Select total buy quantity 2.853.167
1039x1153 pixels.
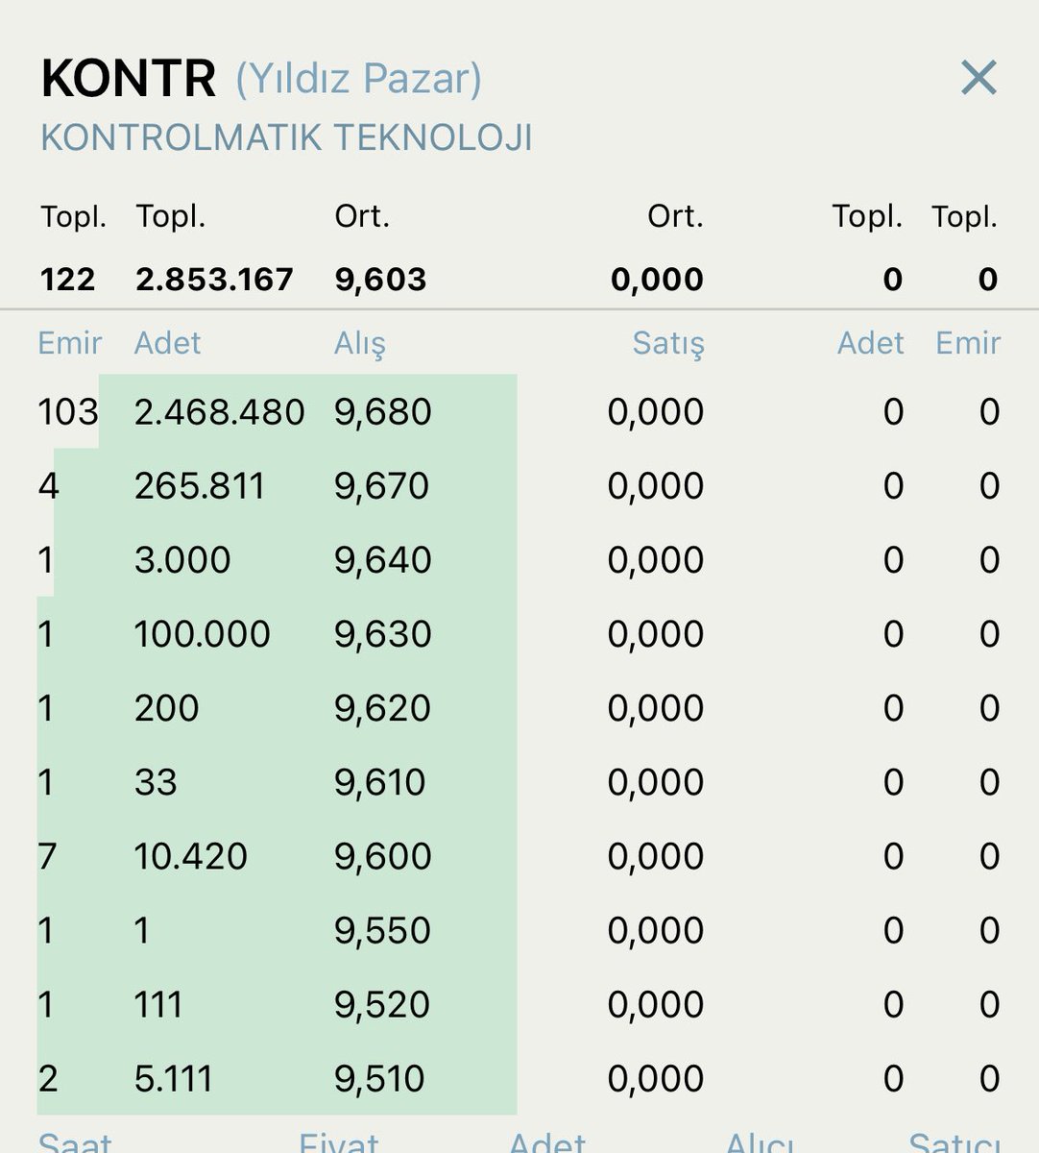tap(214, 280)
